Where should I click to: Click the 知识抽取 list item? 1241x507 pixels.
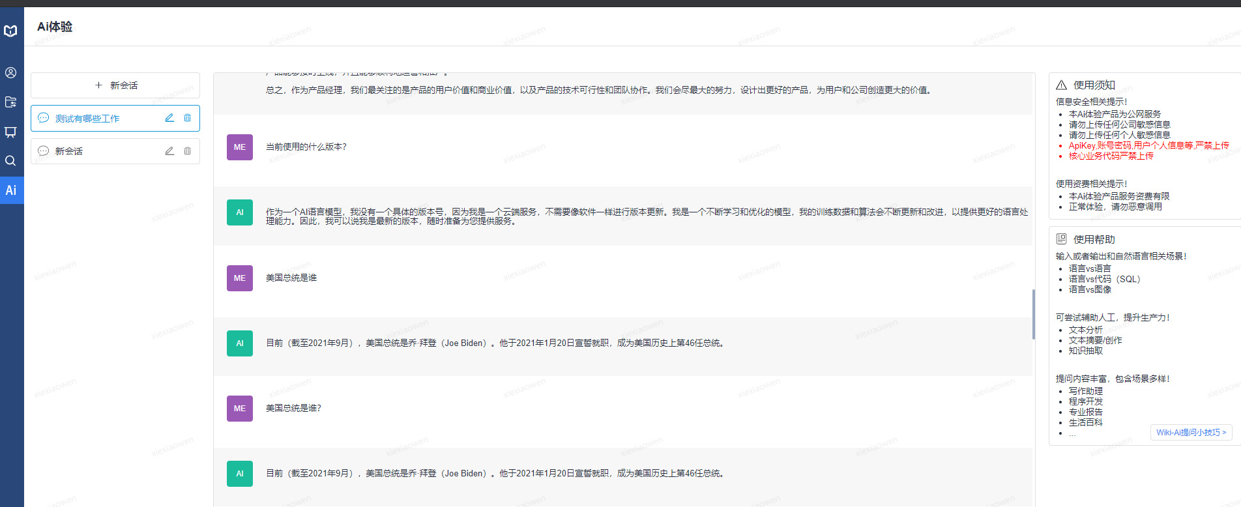point(1085,351)
